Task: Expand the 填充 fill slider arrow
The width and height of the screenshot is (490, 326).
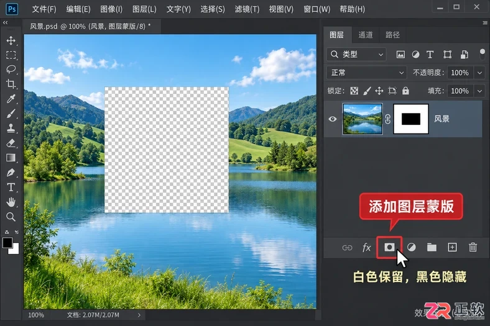Action: (x=479, y=91)
